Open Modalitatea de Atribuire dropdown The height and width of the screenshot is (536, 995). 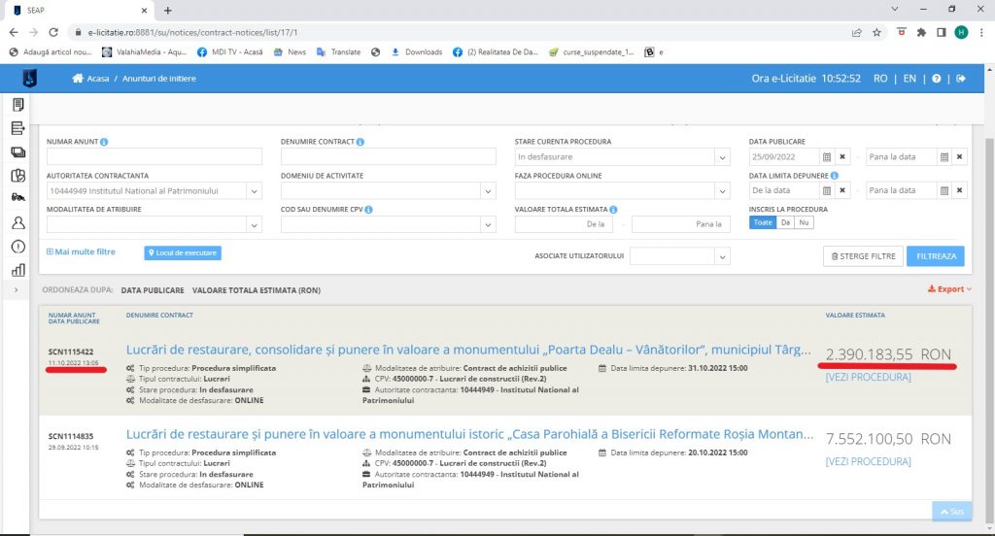point(254,225)
